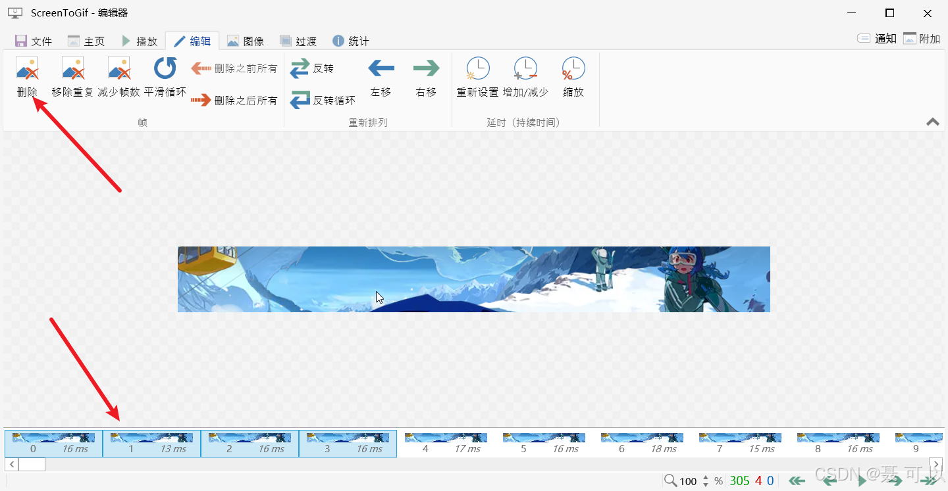948x491 pixels.
Task: Select frame 5 thumbnail
Action: pos(544,443)
